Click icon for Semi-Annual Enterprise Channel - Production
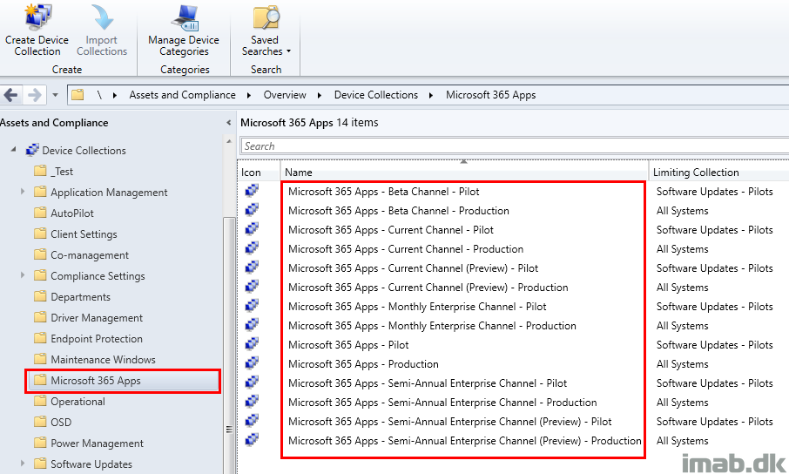The width and height of the screenshot is (789, 474). 252,401
